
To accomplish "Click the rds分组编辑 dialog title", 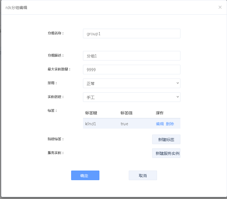I will click(x=16, y=8).
